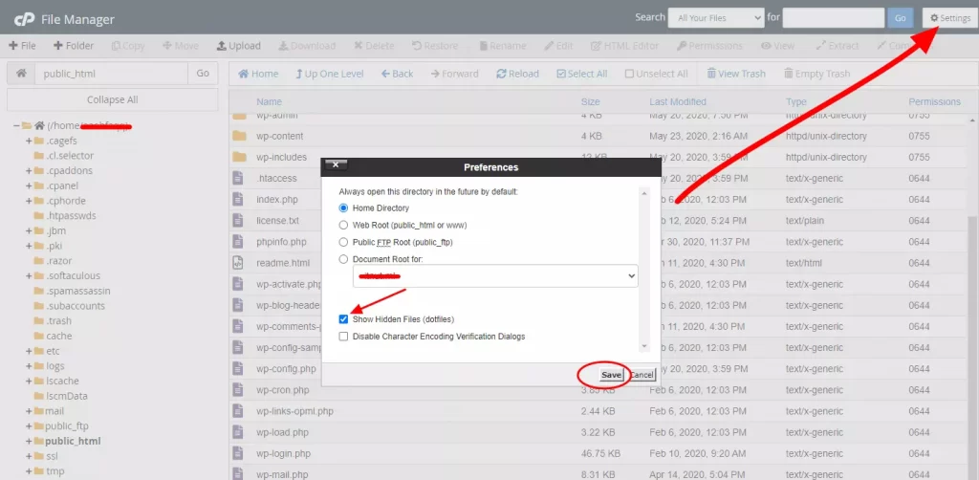The height and width of the screenshot is (480, 979).
Task: Sort by Name column header
Action: coord(269,101)
